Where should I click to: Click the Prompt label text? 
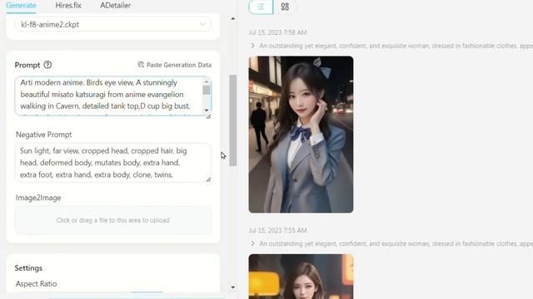pyautogui.click(x=27, y=65)
